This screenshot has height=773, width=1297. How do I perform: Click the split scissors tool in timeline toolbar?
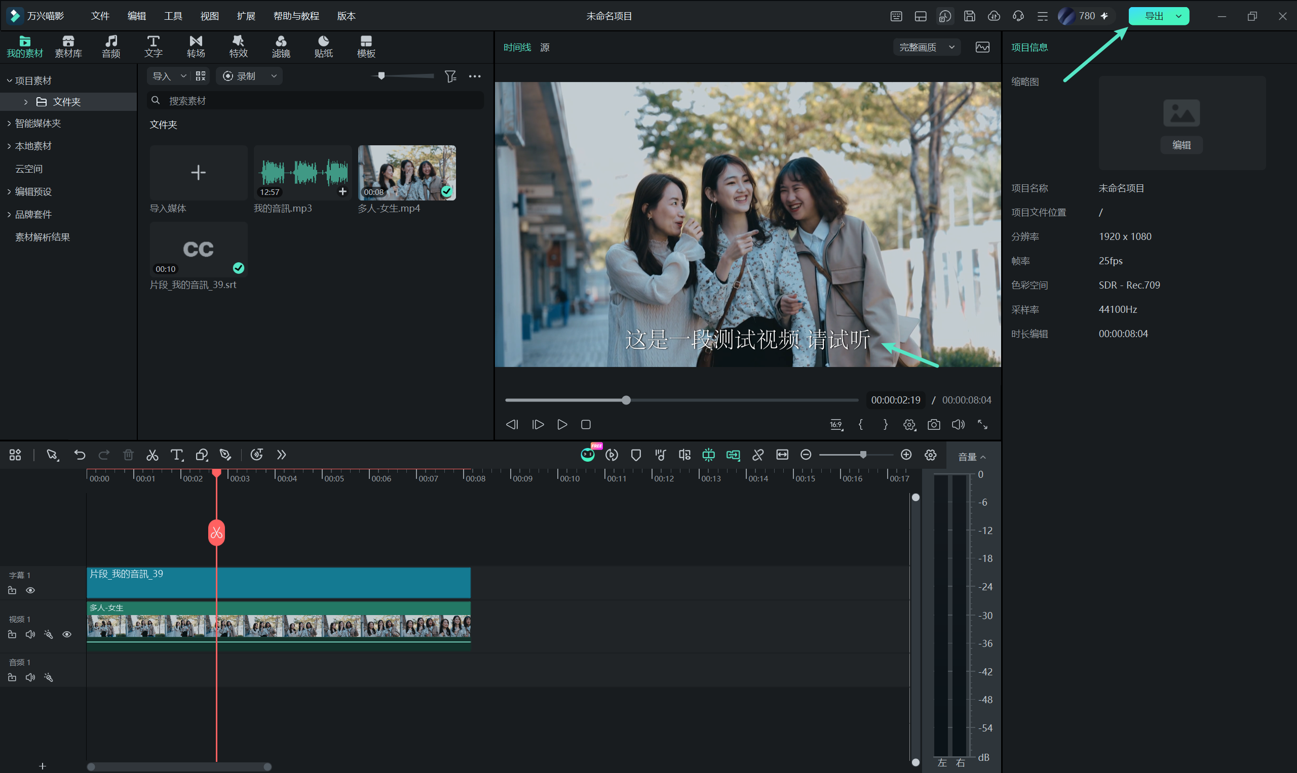click(152, 455)
